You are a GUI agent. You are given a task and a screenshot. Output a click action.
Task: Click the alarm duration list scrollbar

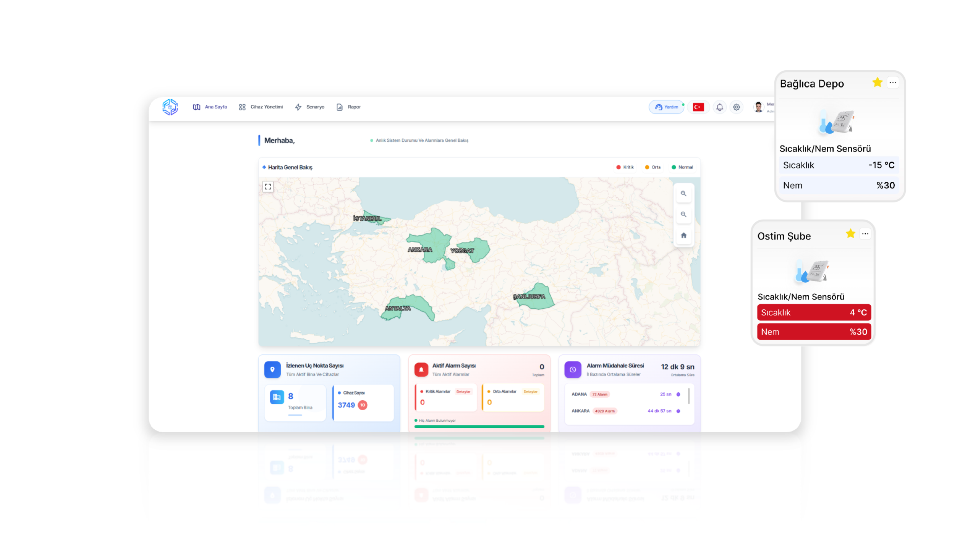tap(689, 396)
